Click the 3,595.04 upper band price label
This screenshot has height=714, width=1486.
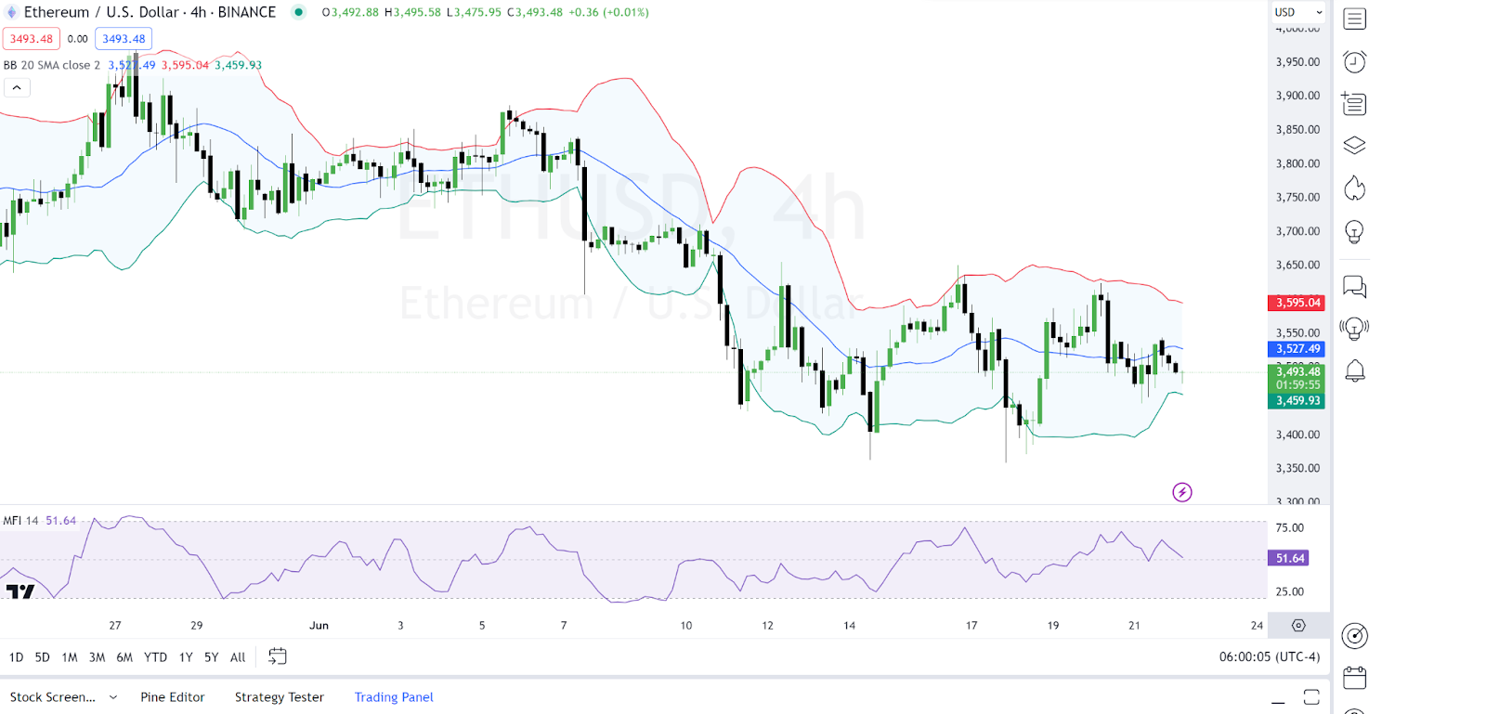pyautogui.click(x=1297, y=303)
